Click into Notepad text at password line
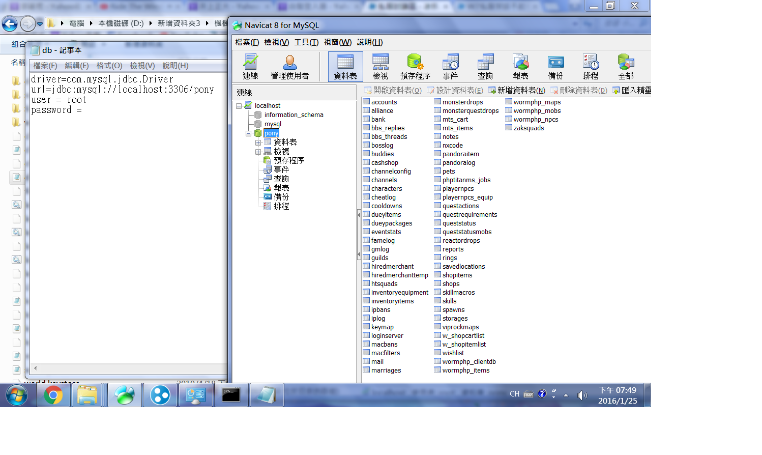Screen dimensions: 762x455 point(56,110)
